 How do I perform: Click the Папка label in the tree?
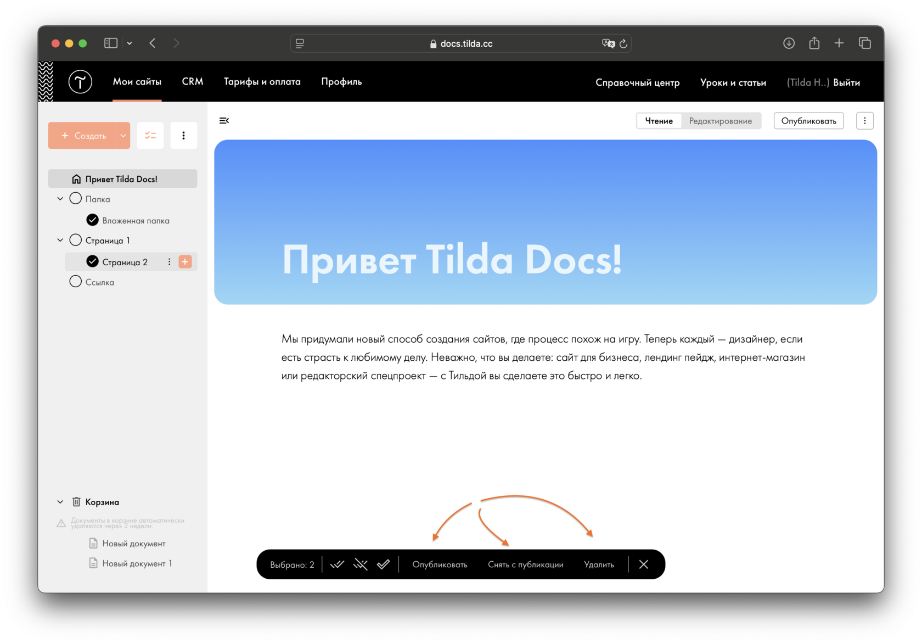pyautogui.click(x=98, y=199)
